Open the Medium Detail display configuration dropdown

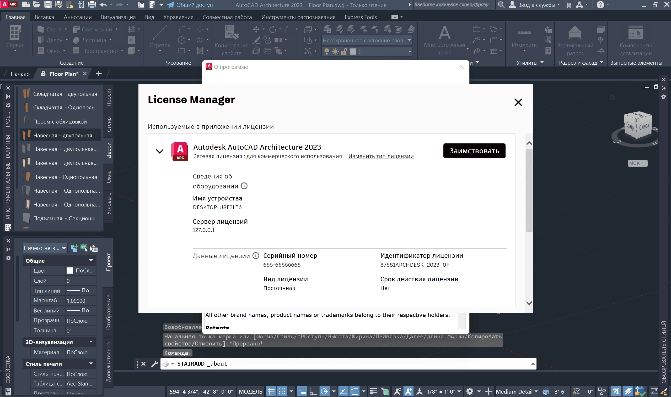[517, 392]
